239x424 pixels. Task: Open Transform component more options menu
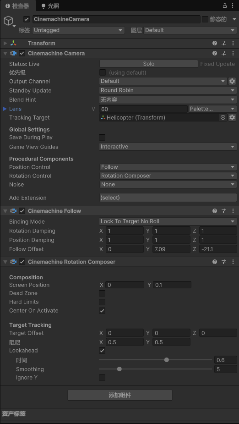click(x=233, y=43)
